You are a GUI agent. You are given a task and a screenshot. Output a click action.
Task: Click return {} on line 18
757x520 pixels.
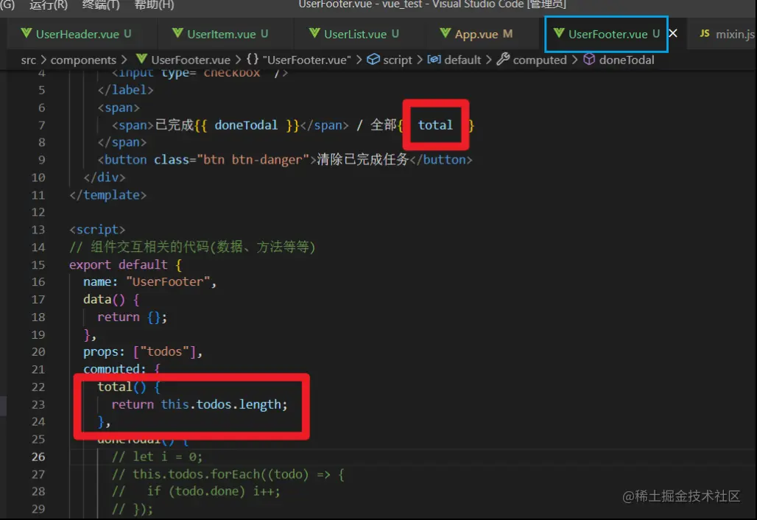click(x=133, y=317)
